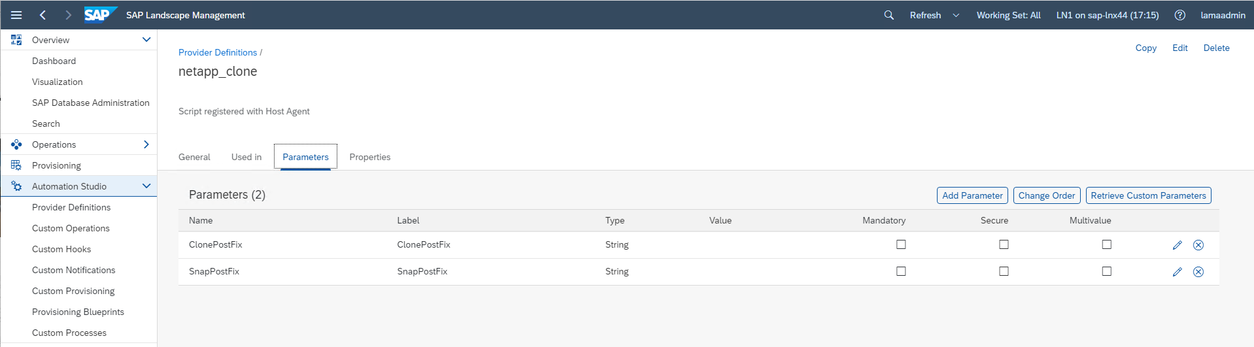Expand the Operations menu chevron
1254x347 pixels.
146,144
